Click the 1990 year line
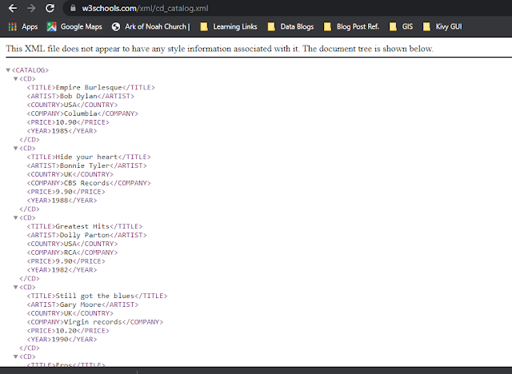 (x=62, y=339)
